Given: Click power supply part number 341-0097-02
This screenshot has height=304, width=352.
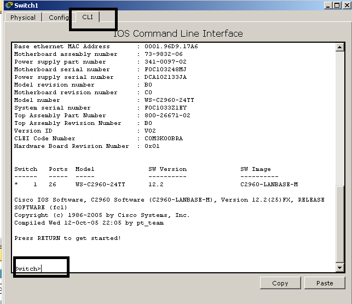Looking at the screenshot, I should 165,62.
